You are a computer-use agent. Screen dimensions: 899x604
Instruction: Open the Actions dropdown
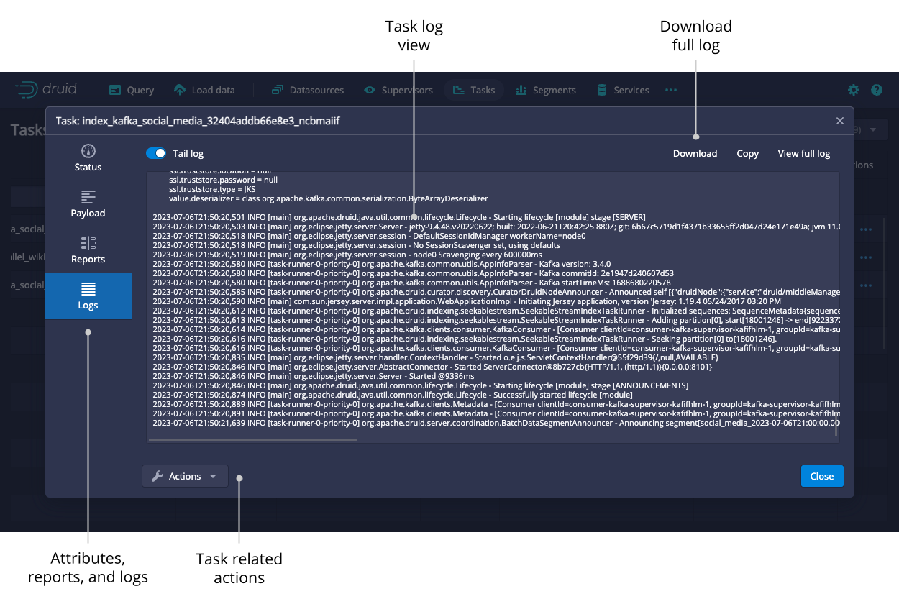click(x=185, y=476)
